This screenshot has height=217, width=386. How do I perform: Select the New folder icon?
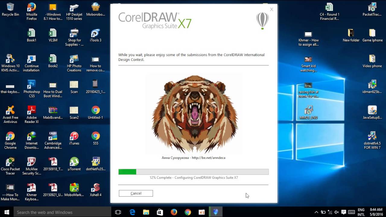point(351,35)
